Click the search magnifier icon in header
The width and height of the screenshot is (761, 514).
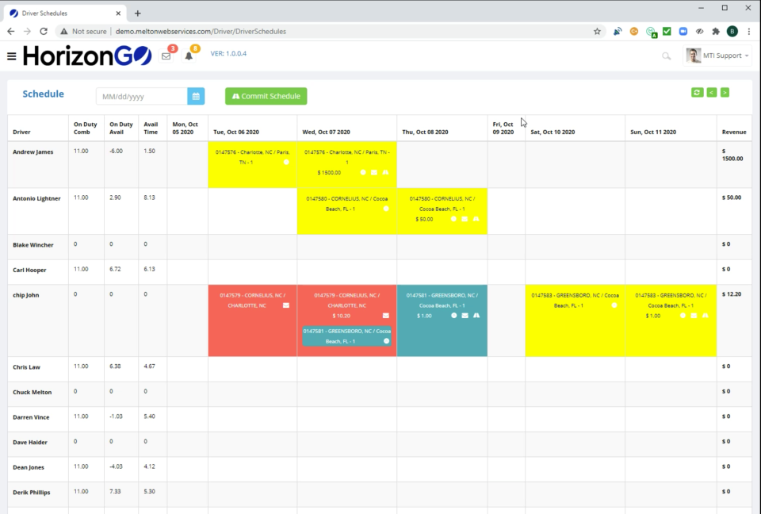click(667, 56)
